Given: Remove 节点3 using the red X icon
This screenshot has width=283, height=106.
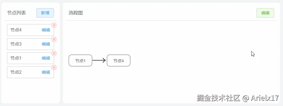Looking at the screenshot, I should pos(54,39).
